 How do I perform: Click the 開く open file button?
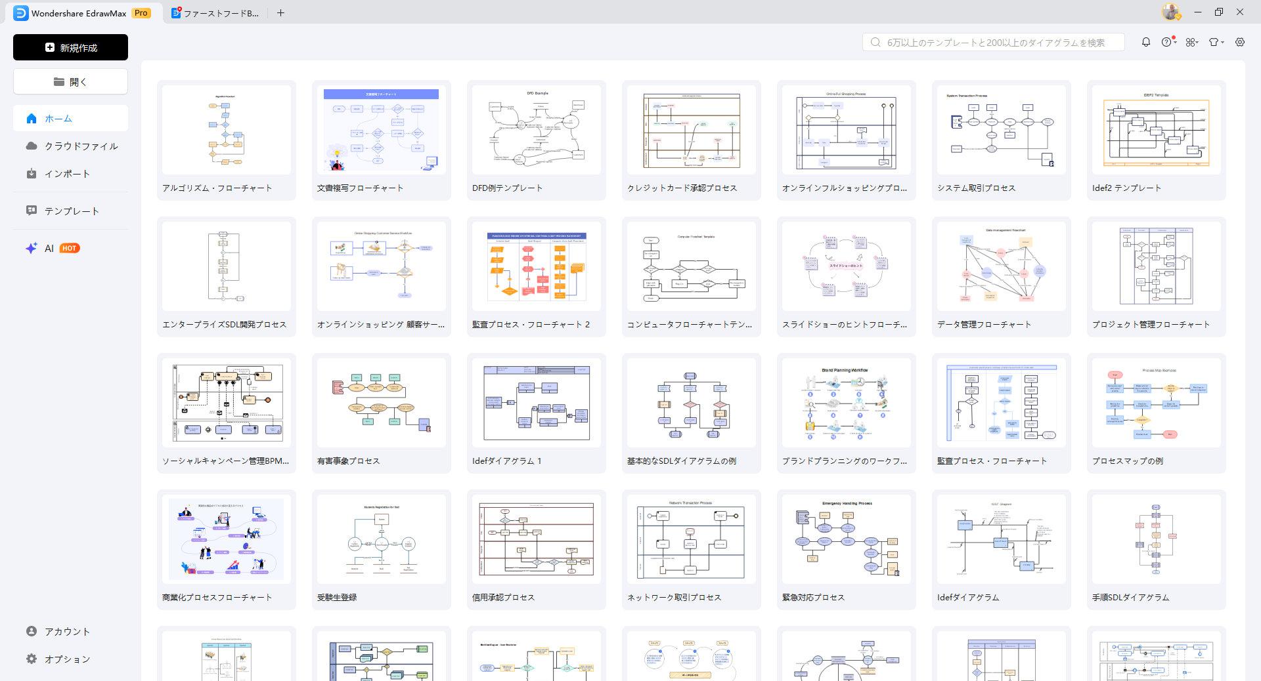[x=70, y=82]
